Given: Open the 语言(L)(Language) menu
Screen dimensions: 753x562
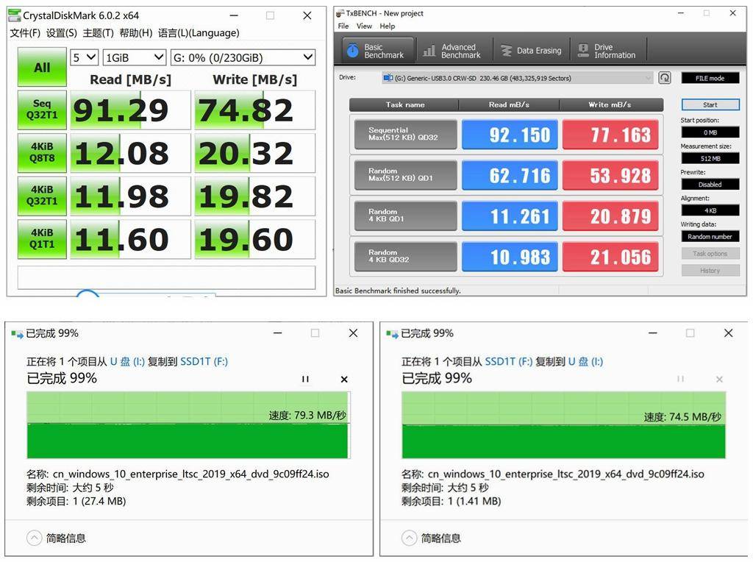Looking at the screenshot, I should 199,32.
